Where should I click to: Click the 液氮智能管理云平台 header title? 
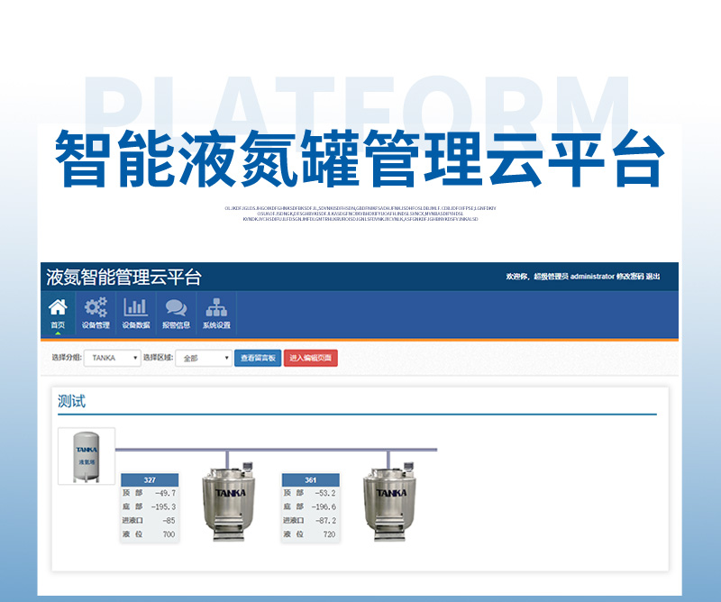tap(123, 277)
